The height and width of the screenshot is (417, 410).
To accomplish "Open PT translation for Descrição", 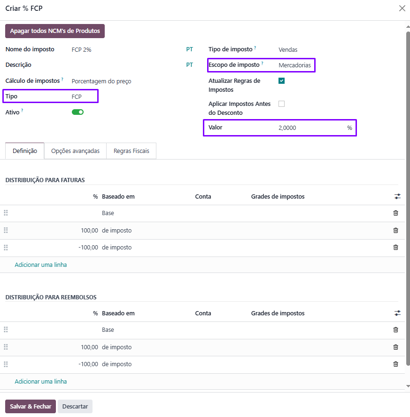I will coord(189,65).
